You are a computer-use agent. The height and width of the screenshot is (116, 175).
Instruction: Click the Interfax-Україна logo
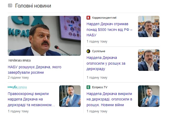pos(17,87)
